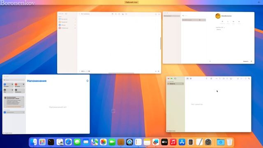This screenshot has width=263, height=148.
Task: Open the Trash in the Dock
Action: click(x=229, y=142)
